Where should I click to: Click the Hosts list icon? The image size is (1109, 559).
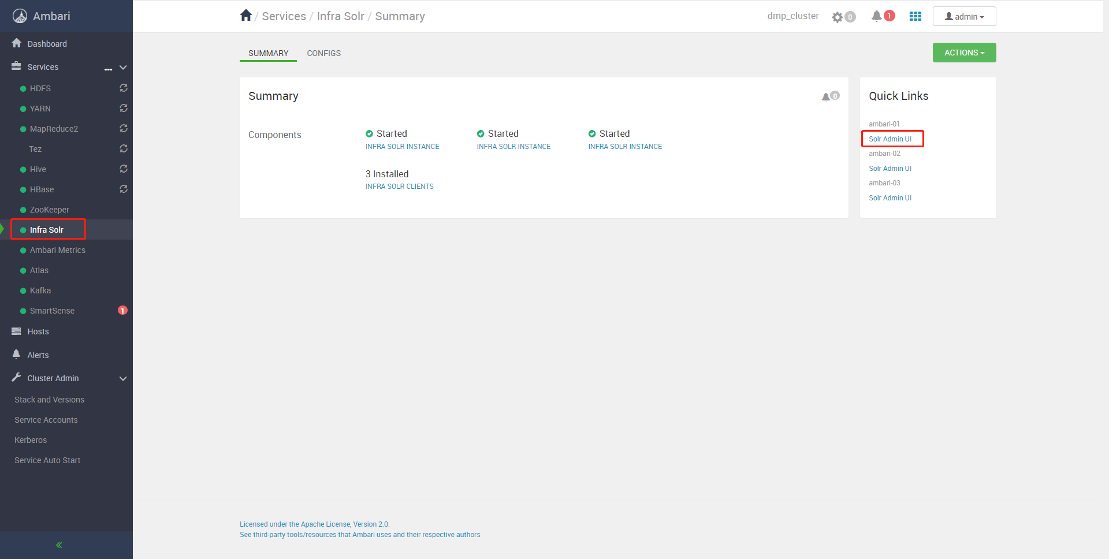tap(16, 331)
